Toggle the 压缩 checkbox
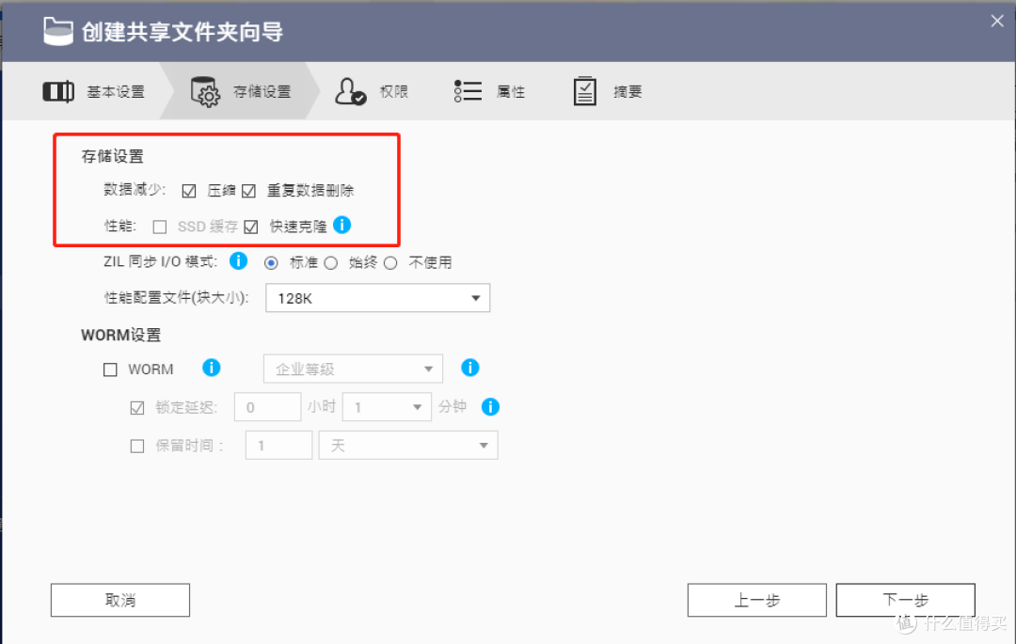Image resolution: width=1016 pixels, height=644 pixels. (188, 191)
